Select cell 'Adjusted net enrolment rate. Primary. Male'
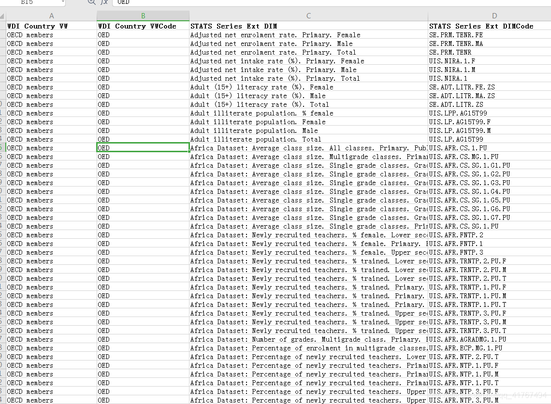The width and height of the screenshot is (551, 404). (308, 43)
